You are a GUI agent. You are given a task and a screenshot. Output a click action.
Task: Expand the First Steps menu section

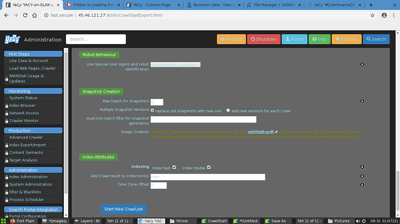pyautogui.click(x=33, y=54)
